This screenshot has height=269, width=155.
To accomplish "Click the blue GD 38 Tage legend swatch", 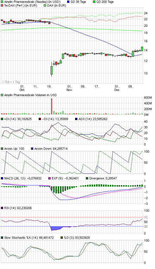I will [69, 2].
